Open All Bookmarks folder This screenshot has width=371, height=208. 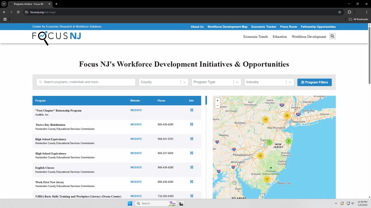pyautogui.click(x=359, y=19)
